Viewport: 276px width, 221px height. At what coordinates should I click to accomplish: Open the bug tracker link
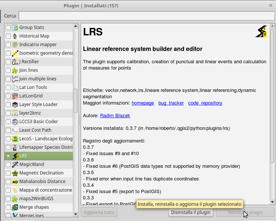tap(171, 103)
